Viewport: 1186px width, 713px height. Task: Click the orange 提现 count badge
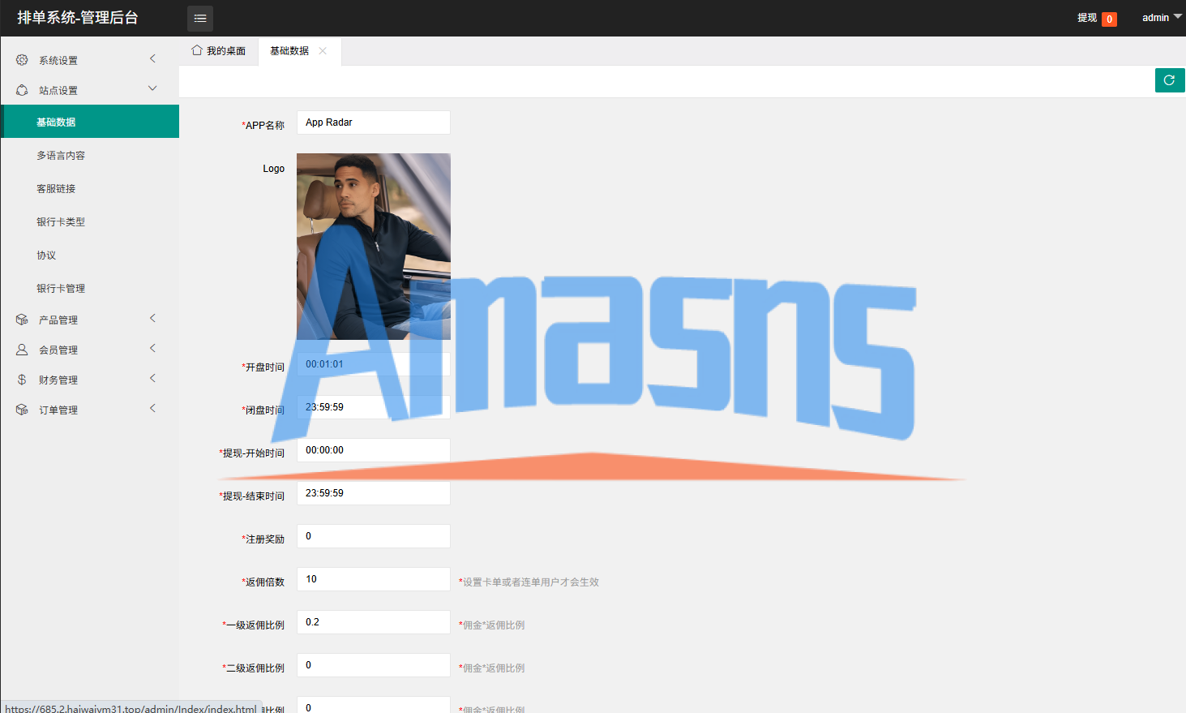(x=1109, y=19)
